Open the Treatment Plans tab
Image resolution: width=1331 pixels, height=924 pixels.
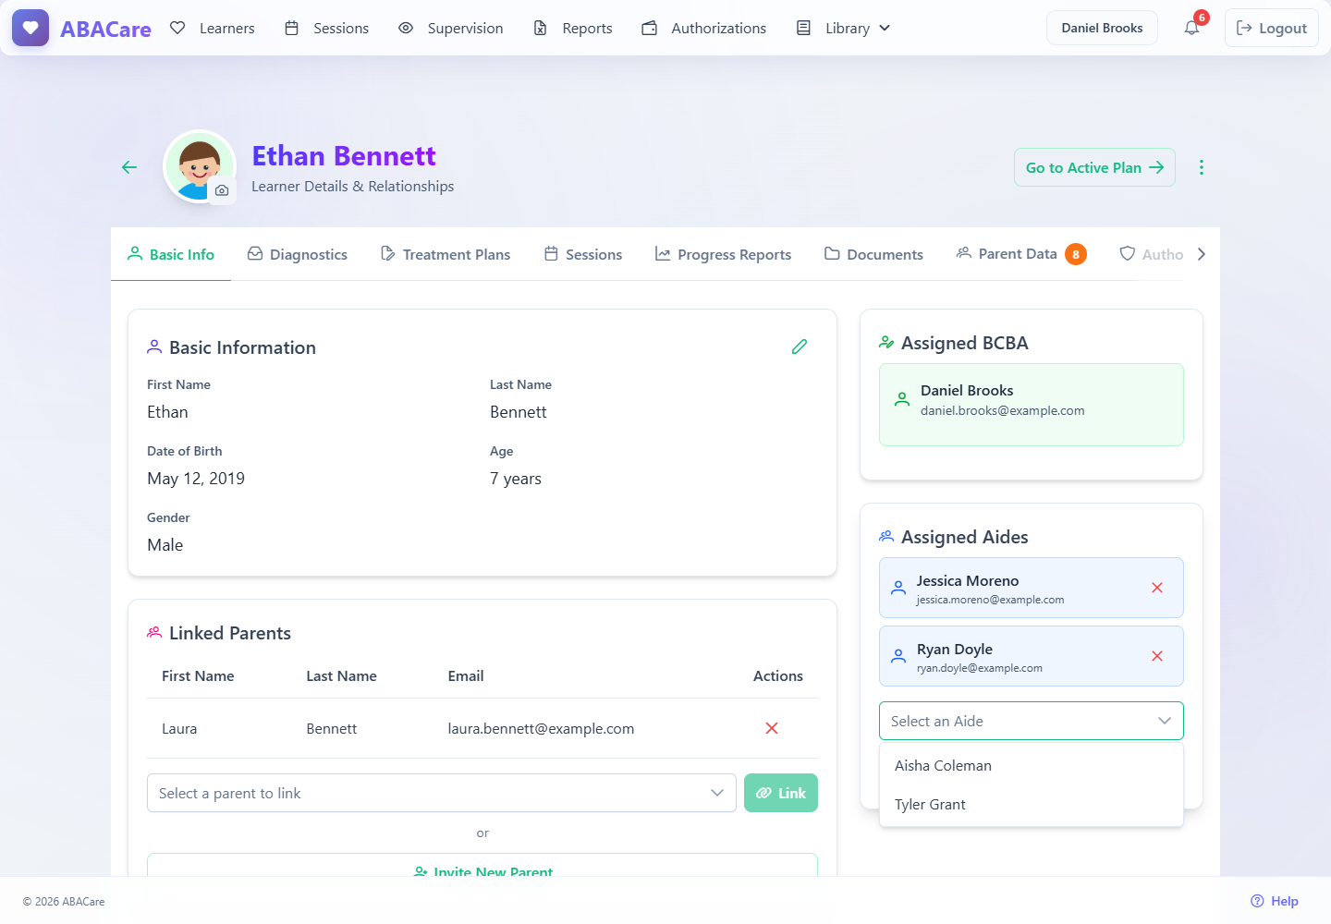coord(446,254)
